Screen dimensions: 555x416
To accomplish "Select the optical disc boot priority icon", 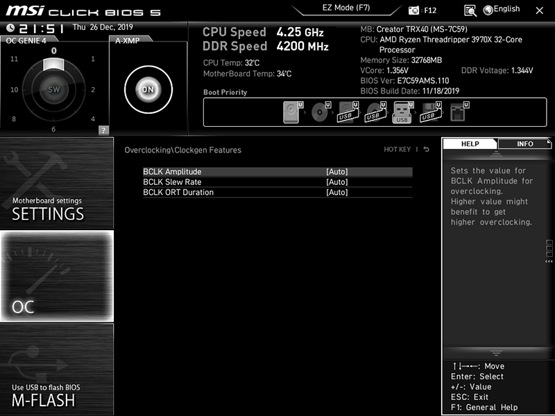I will (321, 112).
